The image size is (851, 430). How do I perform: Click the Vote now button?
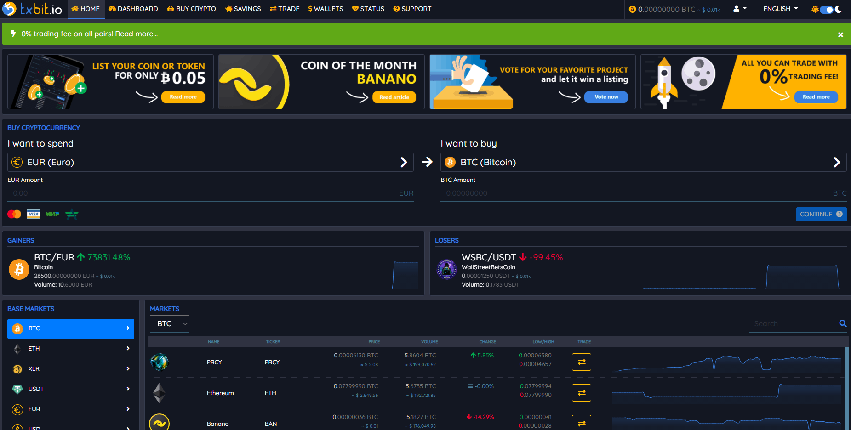point(606,97)
